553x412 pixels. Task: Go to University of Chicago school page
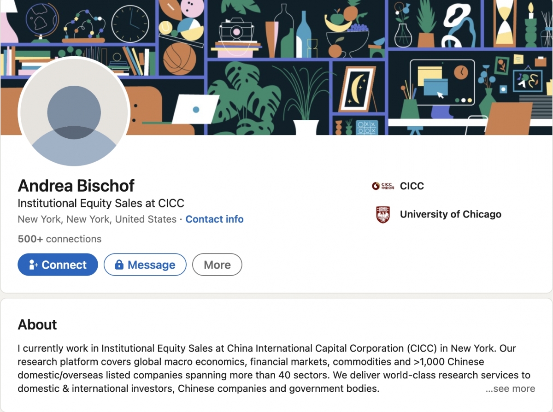click(450, 214)
